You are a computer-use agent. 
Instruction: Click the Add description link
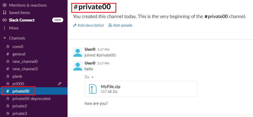tap(89, 25)
